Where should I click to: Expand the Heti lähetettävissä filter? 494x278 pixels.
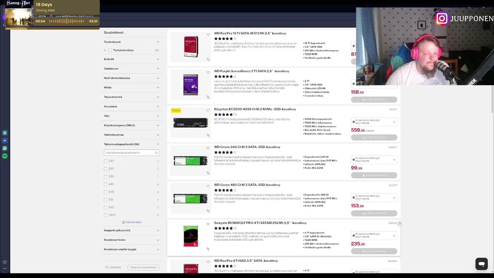[x=132, y=78]
